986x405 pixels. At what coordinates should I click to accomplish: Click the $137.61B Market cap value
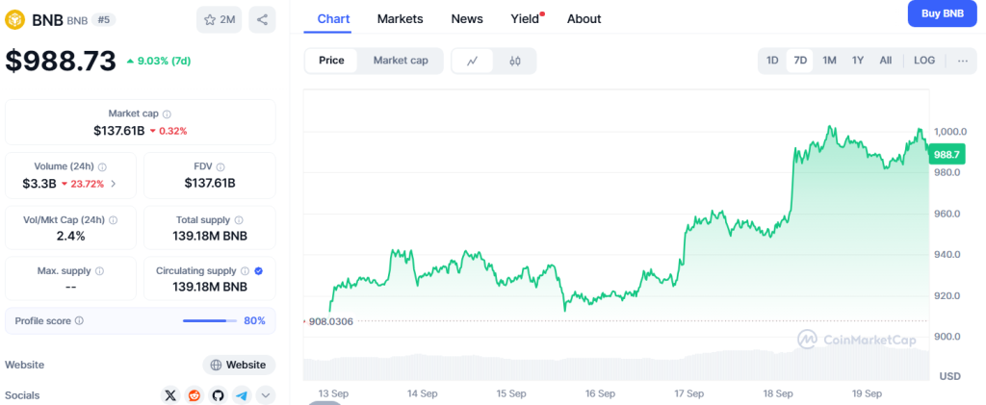pyautogui.click(x=118, y=131)
